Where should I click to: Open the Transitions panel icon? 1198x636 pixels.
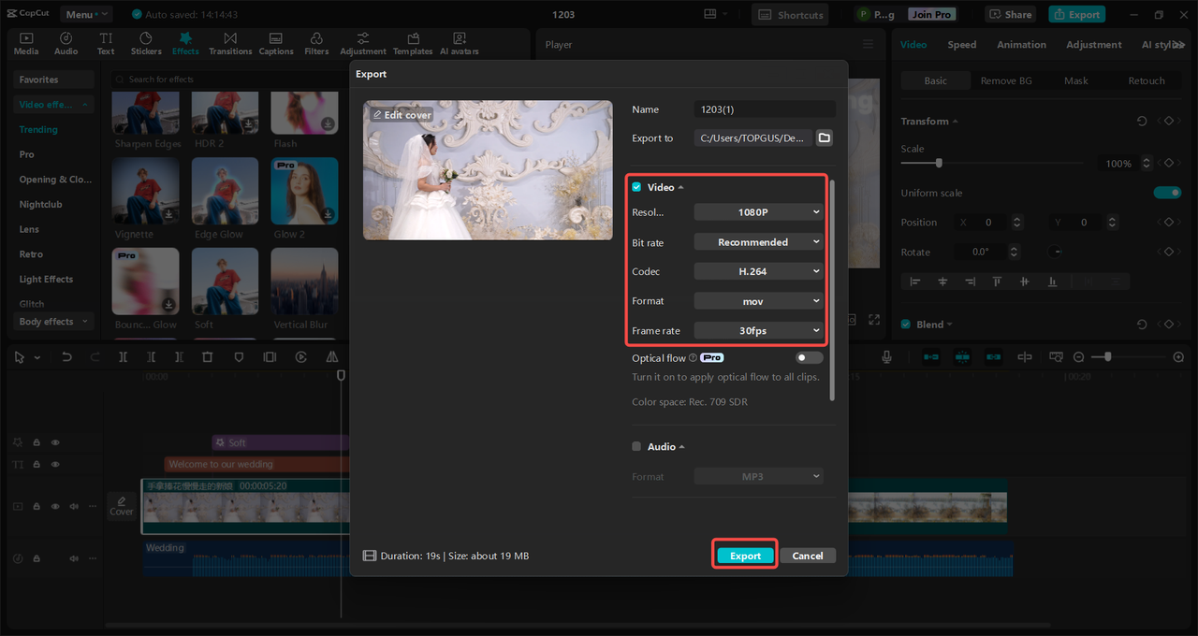230,38
